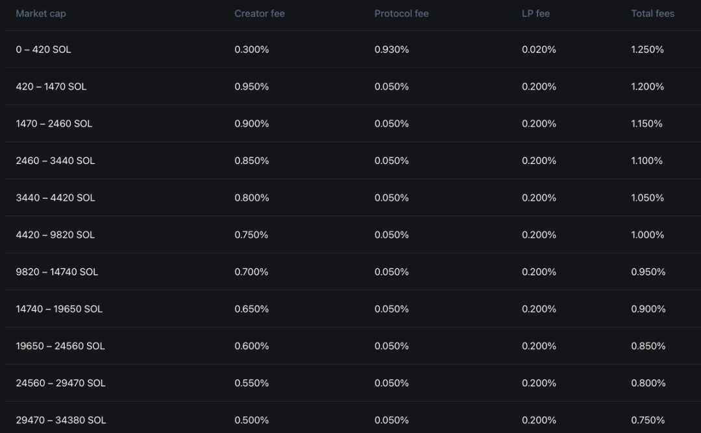Screen dimensions: 701x433
Task: Click the 1.250% total fees value
Action: point(647,49)
